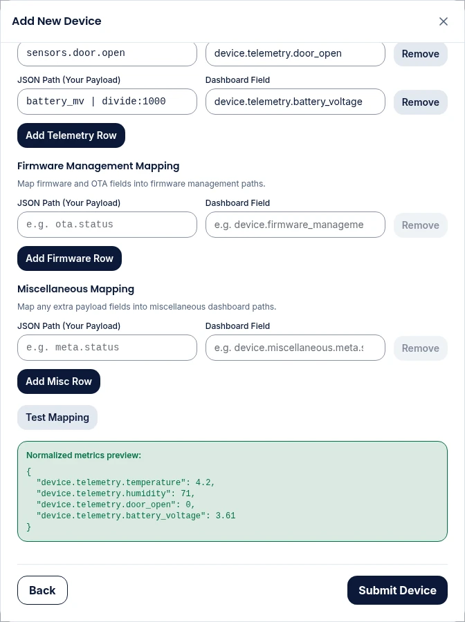Click the Firmware Management Mapping heading
The width and height of the screenshot is (465, 622).
[x=98, y=166]
